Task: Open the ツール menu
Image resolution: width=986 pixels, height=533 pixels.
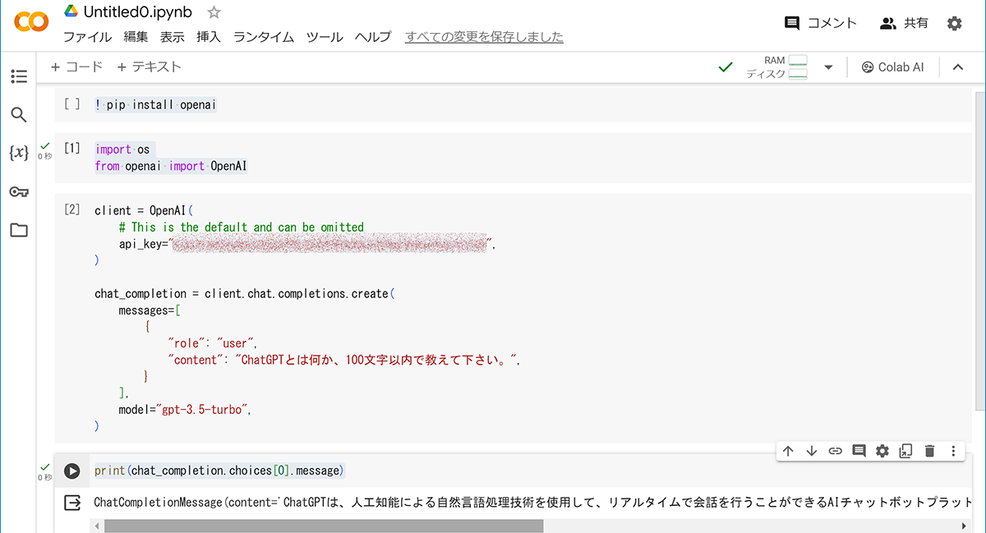Action: click(x=325, y=37)
